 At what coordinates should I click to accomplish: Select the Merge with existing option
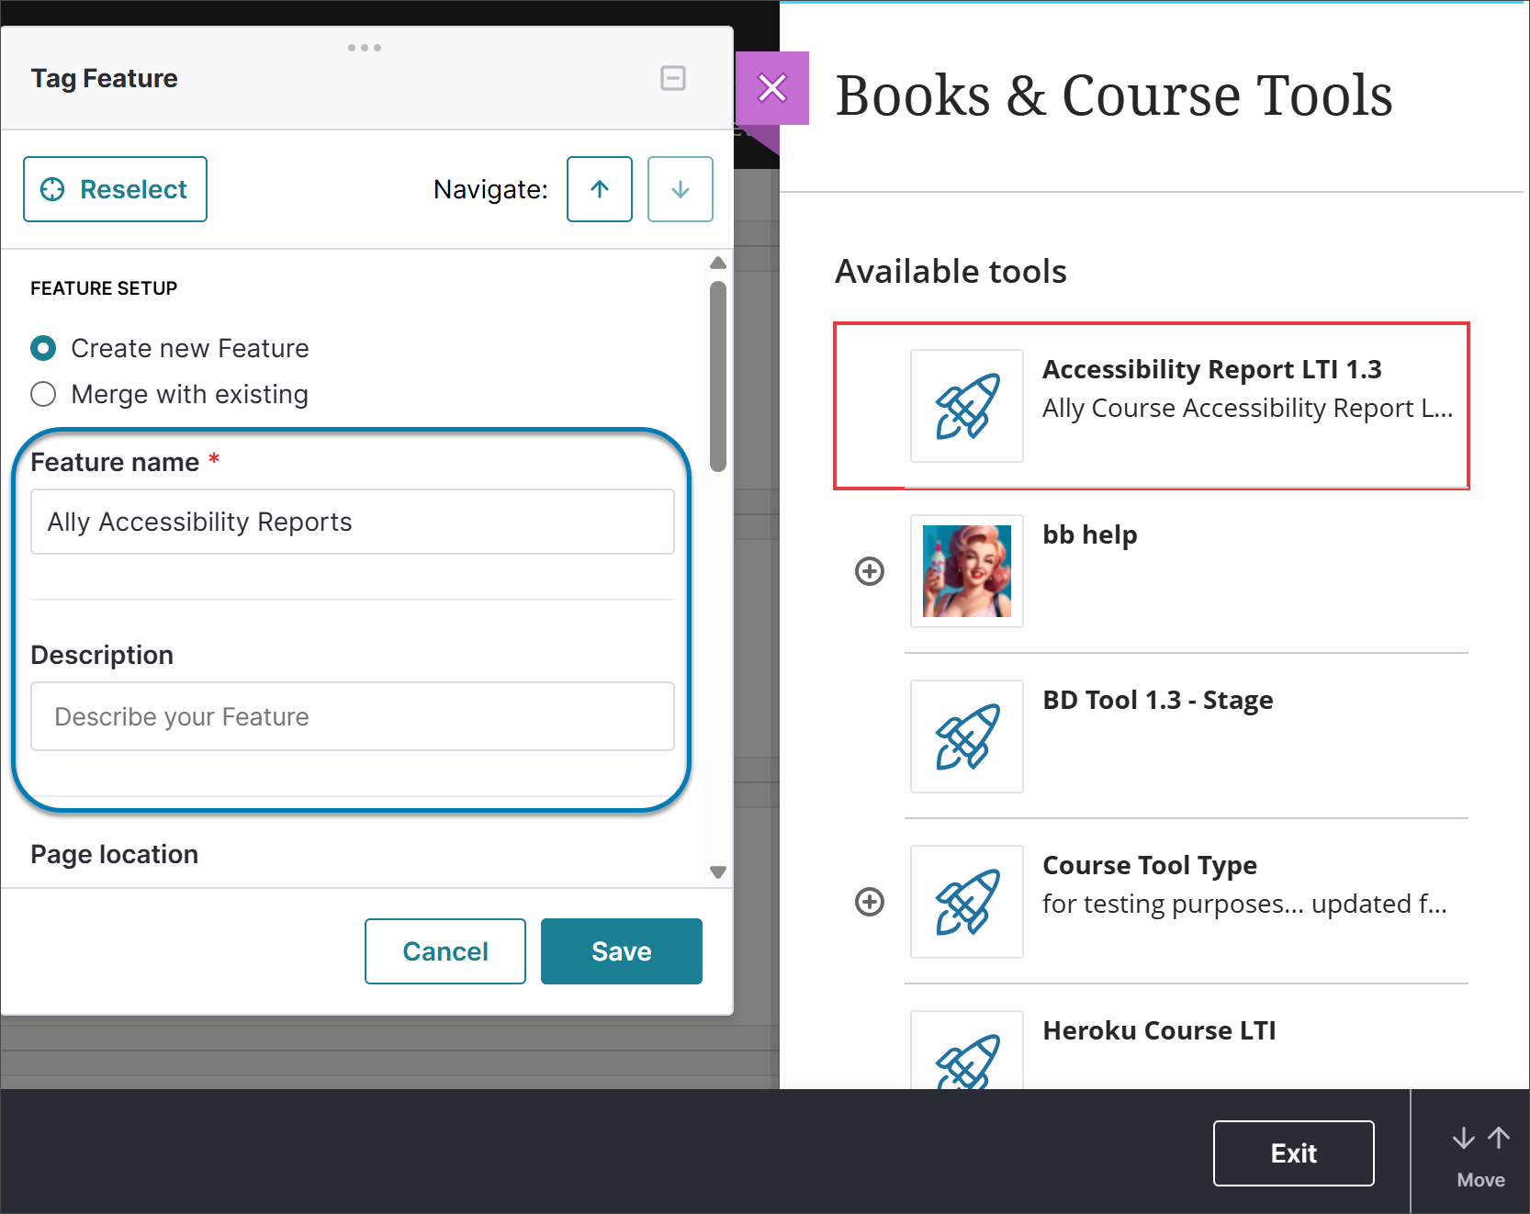pyautogui.click(x=42, y=394)
